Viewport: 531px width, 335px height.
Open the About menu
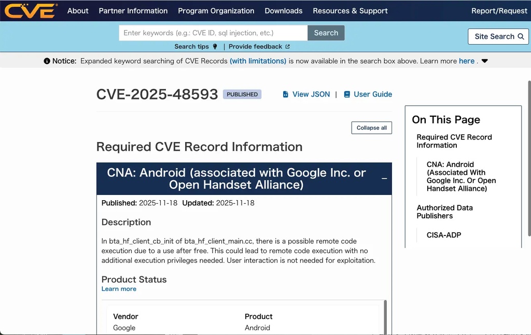[78, 11]
